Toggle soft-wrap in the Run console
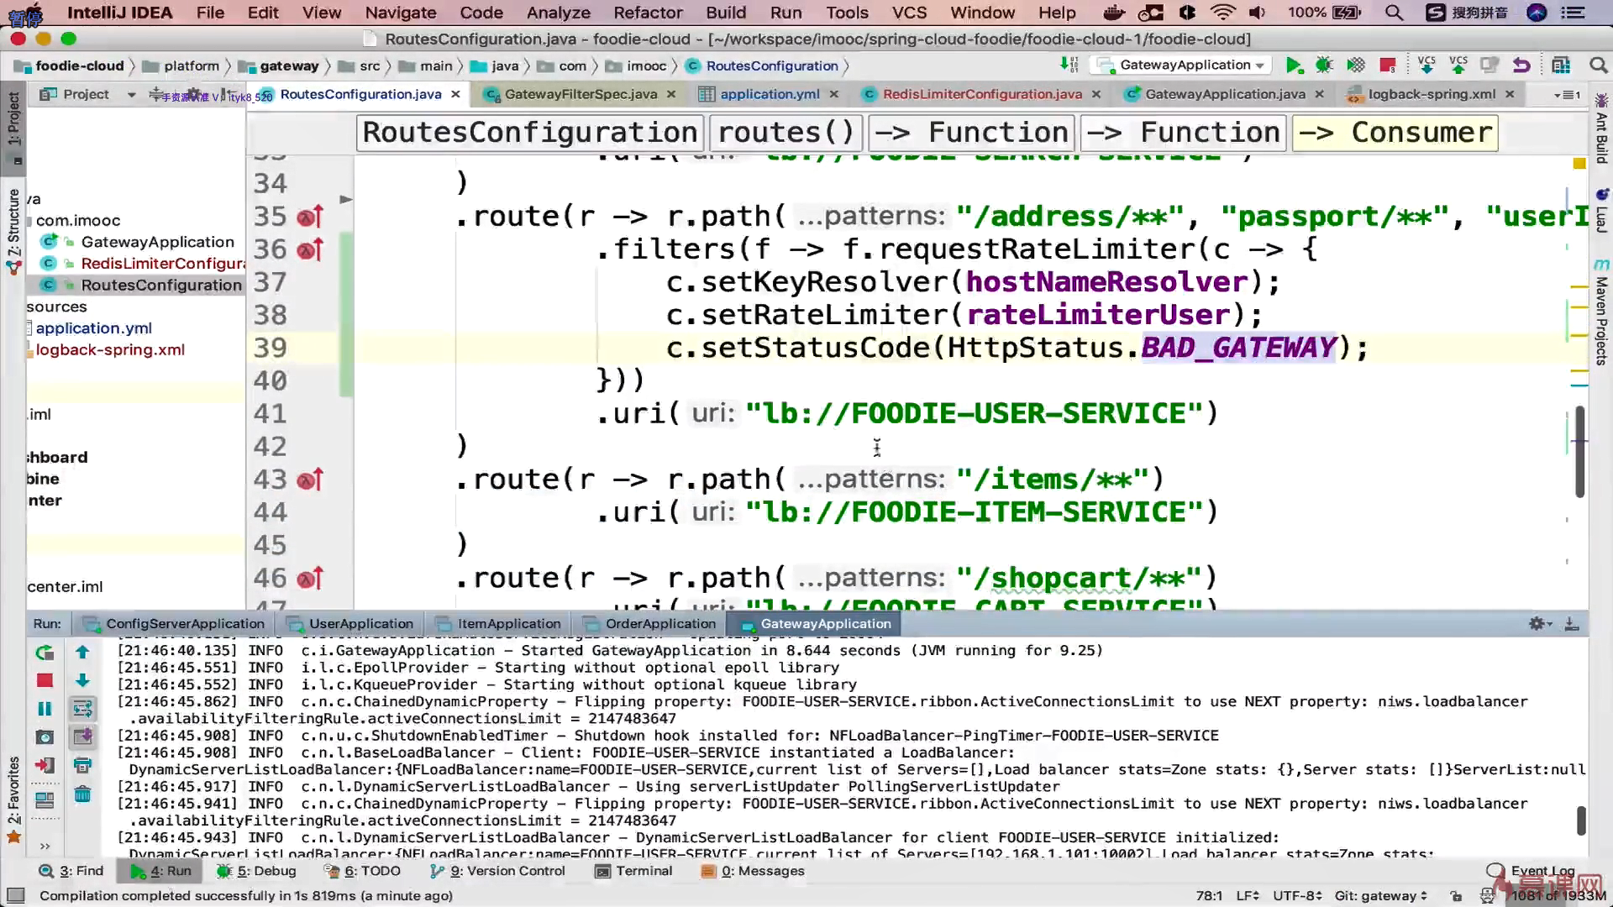Viewport: 1613px width, 907px height. [x=82, y=709]
